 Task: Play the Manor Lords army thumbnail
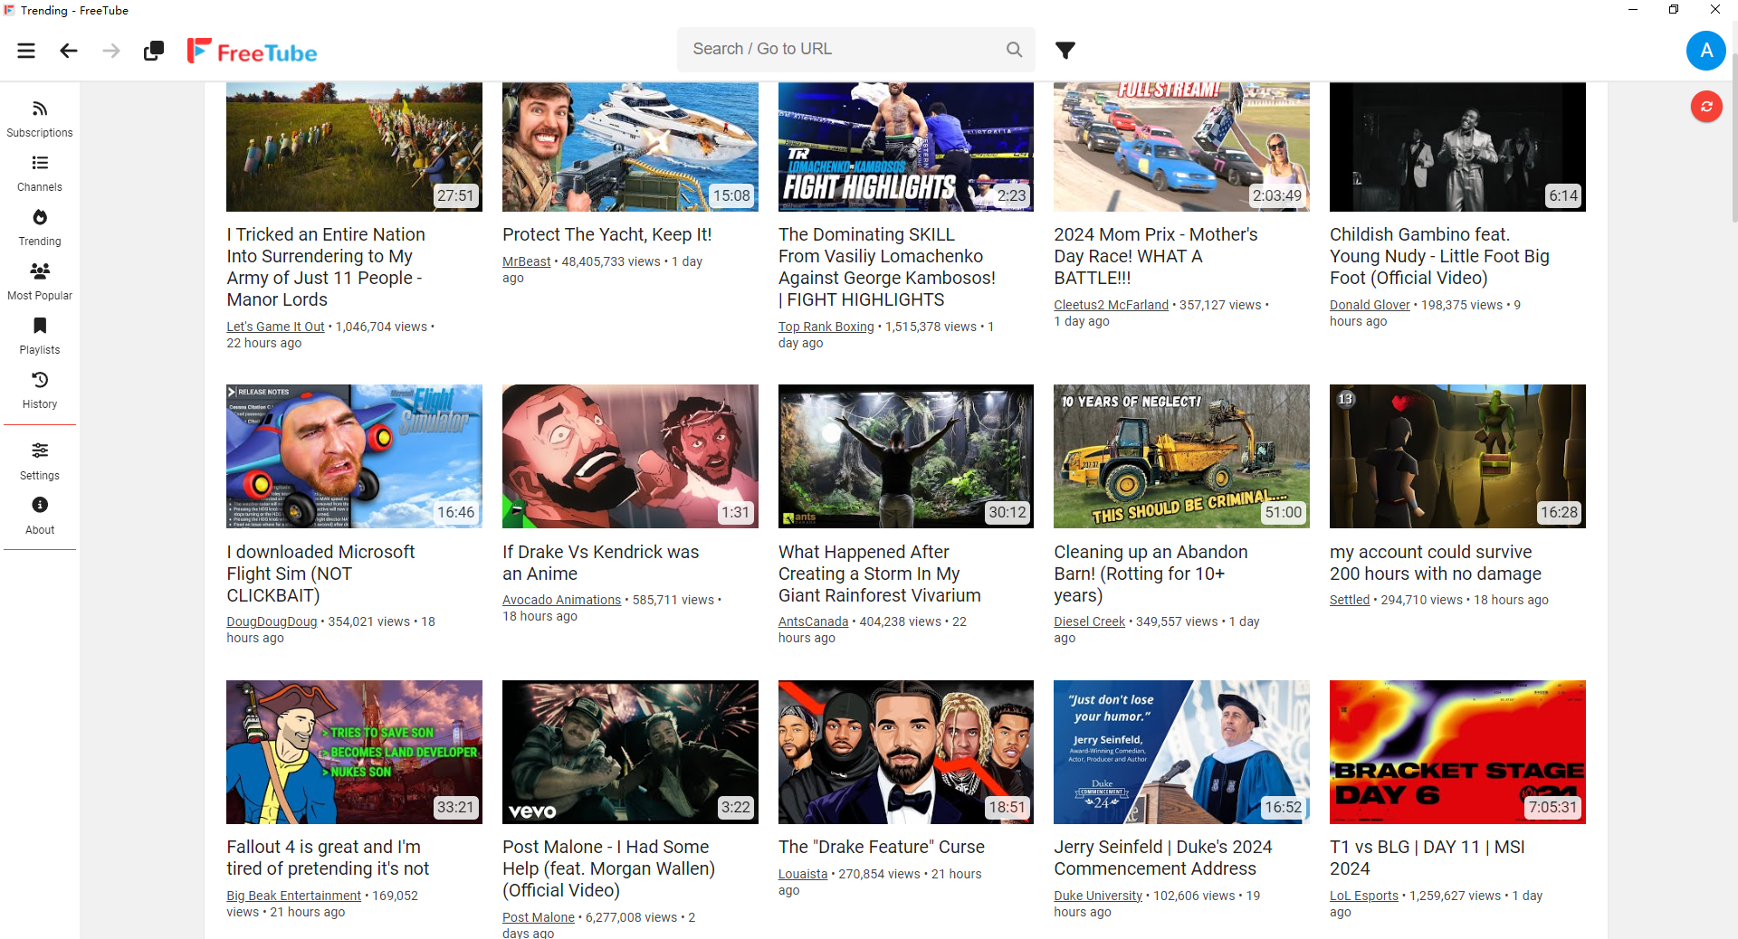tap(354, 147)
